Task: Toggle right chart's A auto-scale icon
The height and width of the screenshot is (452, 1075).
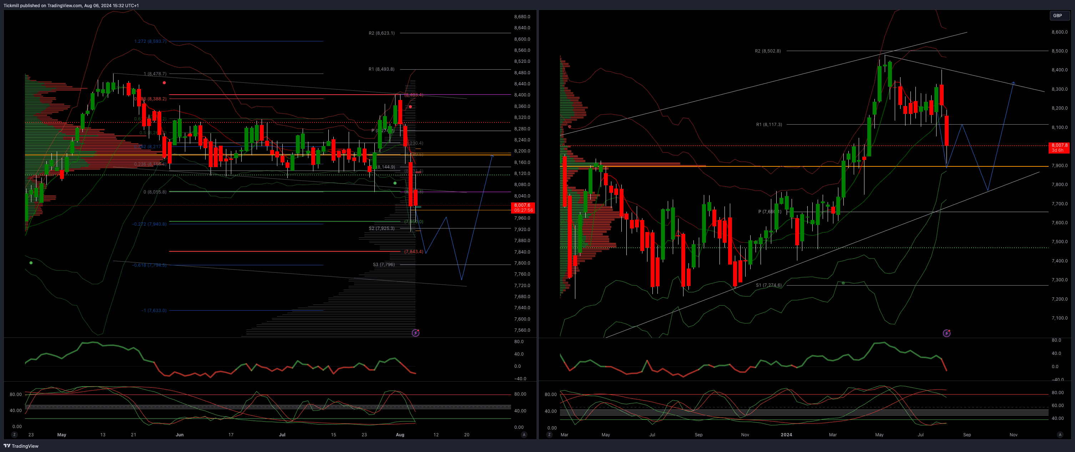Action: pyautogui.click(x=1060, y=435)
